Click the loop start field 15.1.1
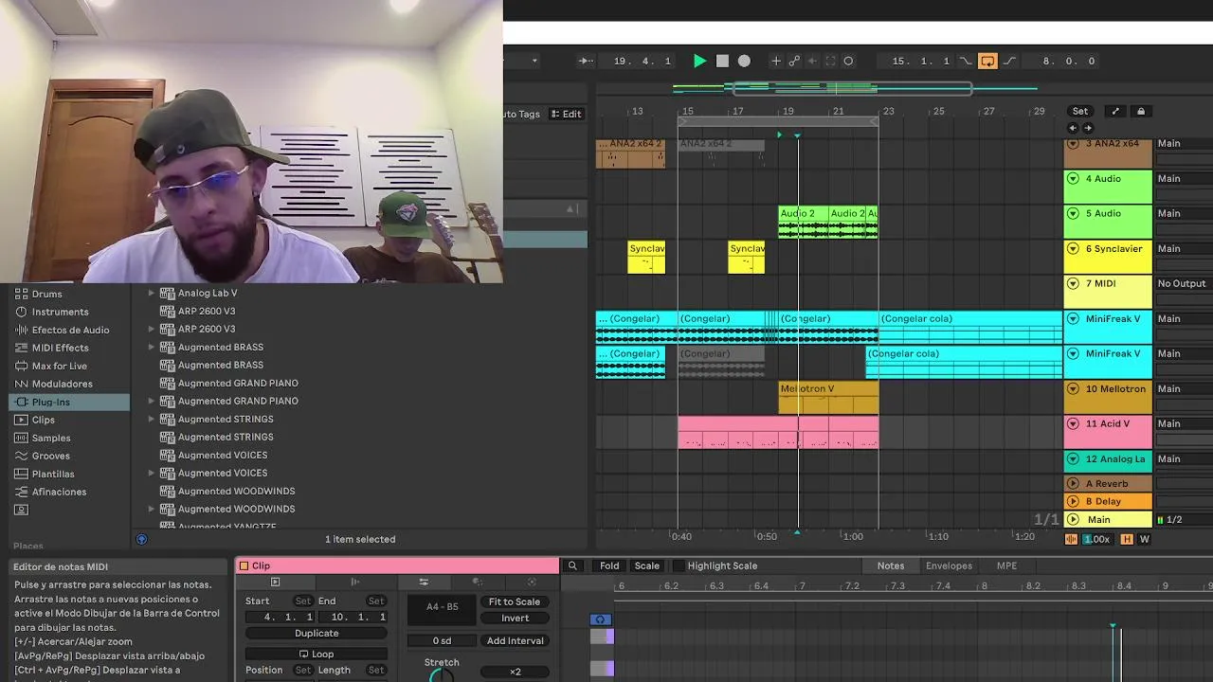 pyautogui.click(x=920, y=61)
